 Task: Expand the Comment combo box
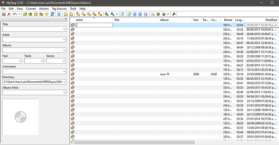(64, 71)
